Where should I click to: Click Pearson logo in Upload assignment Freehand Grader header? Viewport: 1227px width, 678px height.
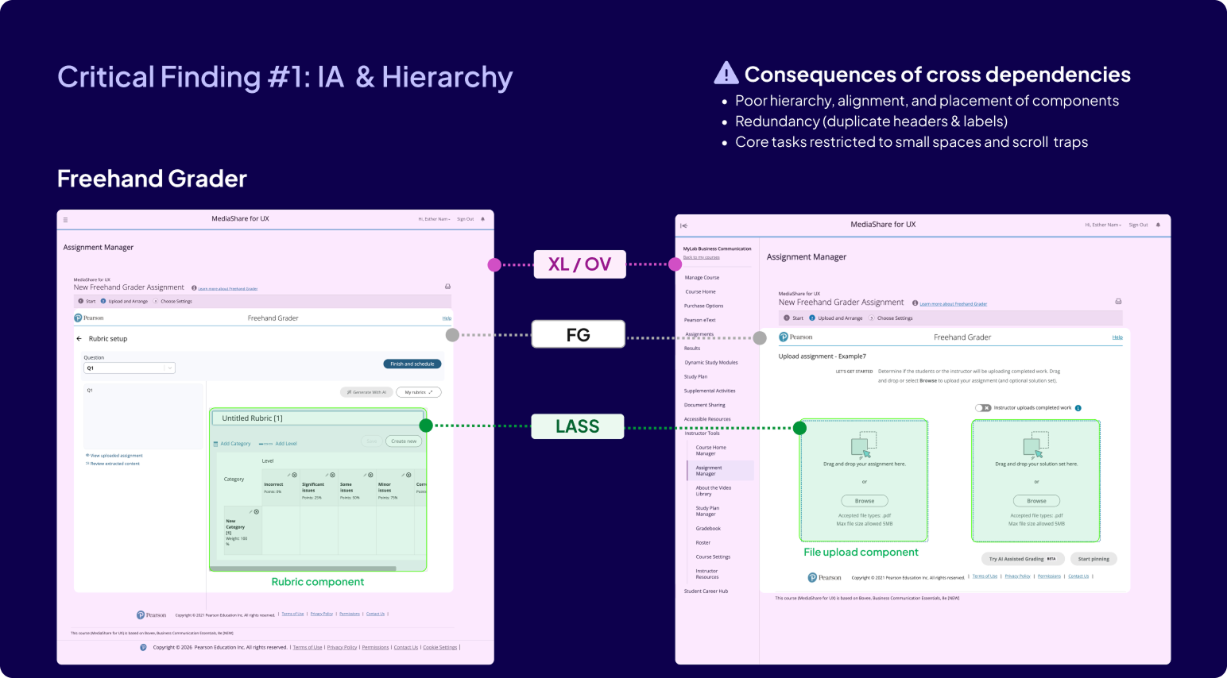pos(795,337)
